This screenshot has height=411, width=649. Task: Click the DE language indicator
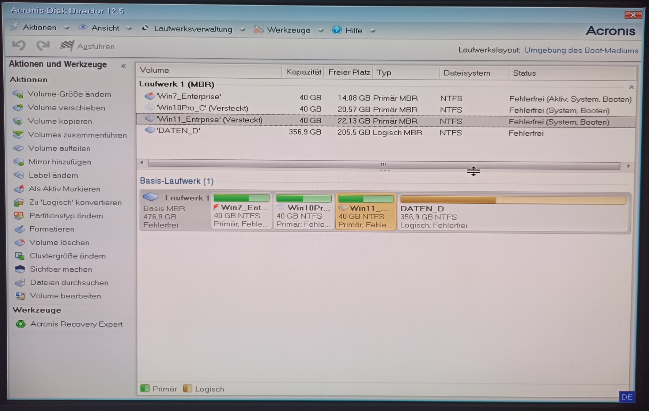pyautogui.click(x=627, y=397)
